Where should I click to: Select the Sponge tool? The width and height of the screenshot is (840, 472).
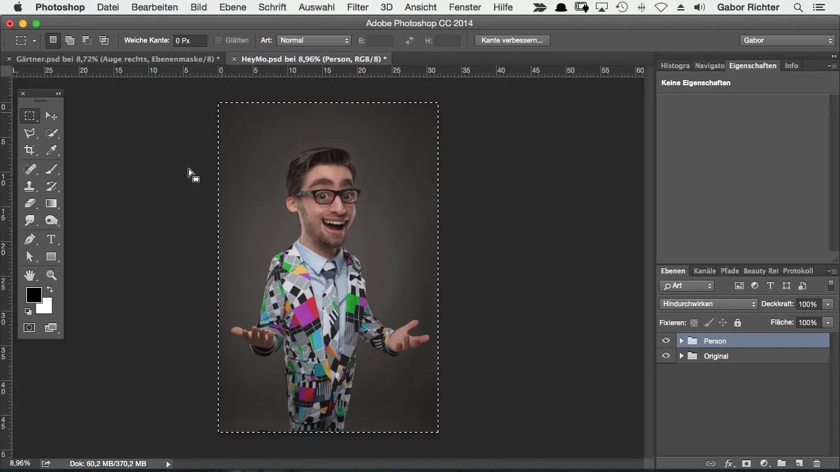[51, 220]
